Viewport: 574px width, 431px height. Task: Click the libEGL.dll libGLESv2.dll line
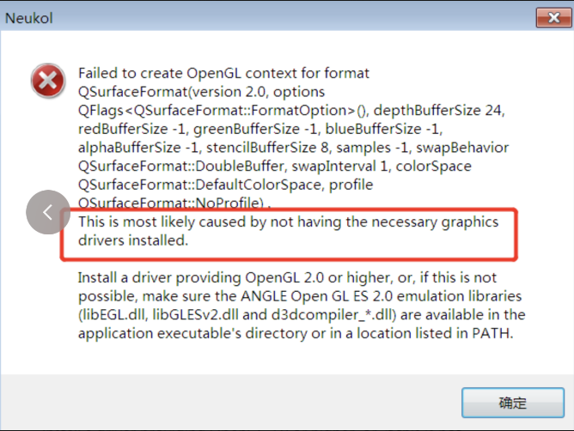coord(302,315)
